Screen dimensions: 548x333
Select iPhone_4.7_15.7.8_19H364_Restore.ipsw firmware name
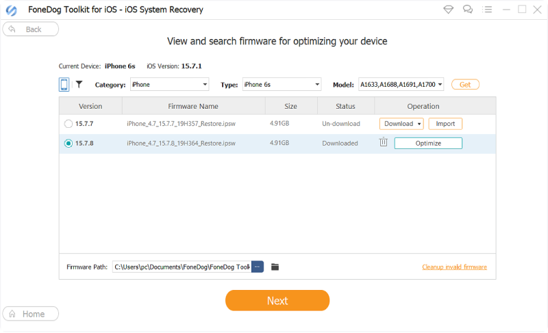tap(181, 144)
